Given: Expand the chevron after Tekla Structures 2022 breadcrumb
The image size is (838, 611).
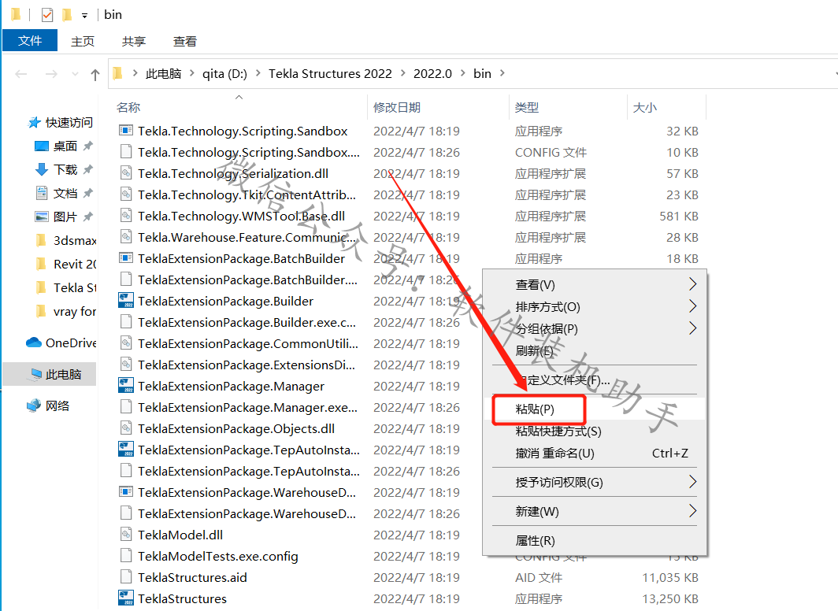Looking at the screenshot, I should tap(402, 73).
